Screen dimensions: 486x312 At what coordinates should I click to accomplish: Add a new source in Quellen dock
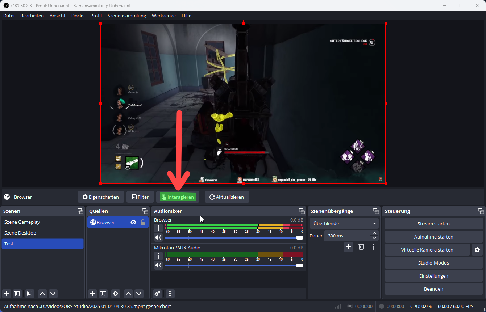pos(92,294)
